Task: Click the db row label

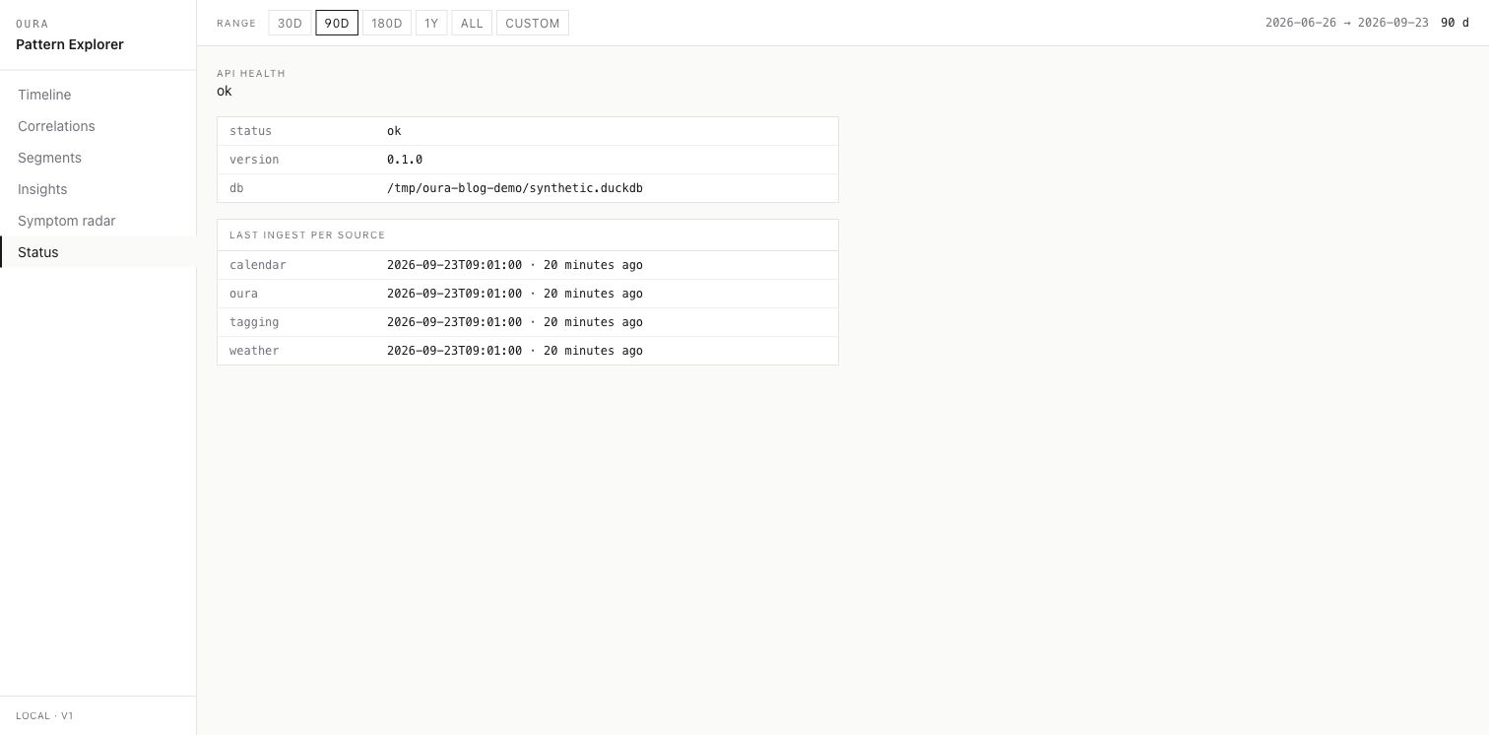Action: (x=236, y=188)
